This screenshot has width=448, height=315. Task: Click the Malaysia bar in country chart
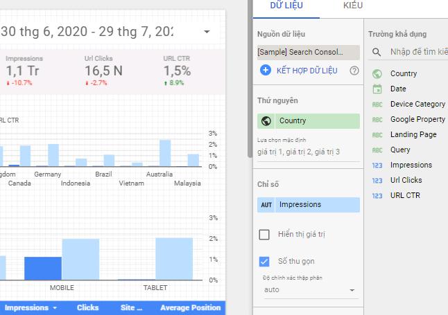click(193, 161)
